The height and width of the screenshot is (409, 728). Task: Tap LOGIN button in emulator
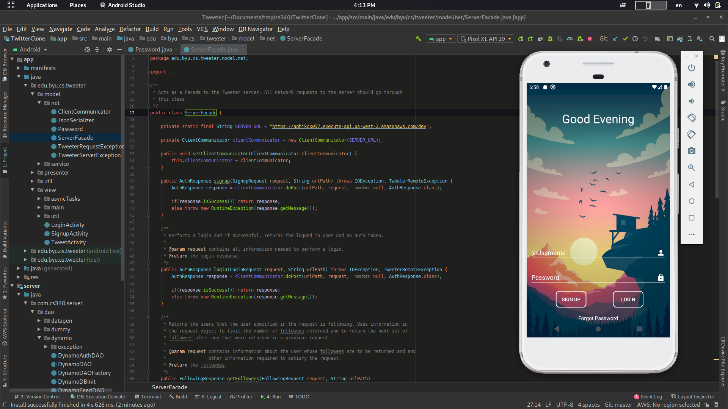tap(628, 299)
